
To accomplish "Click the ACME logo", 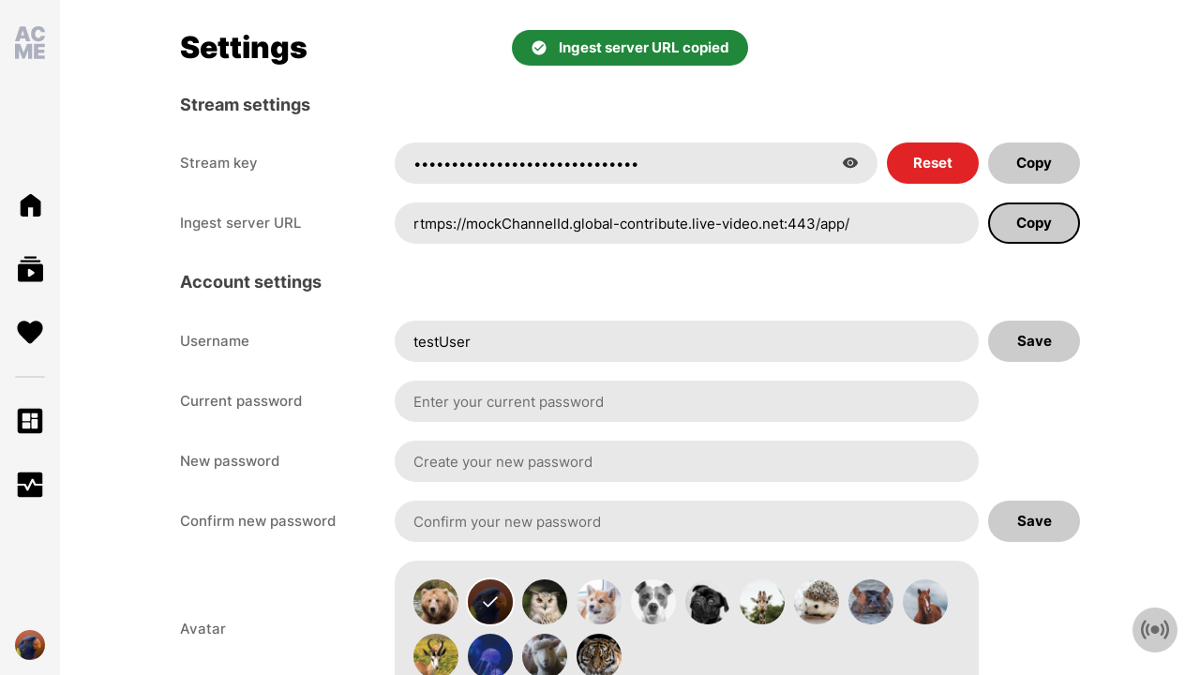I will click(x=30, y=43).
